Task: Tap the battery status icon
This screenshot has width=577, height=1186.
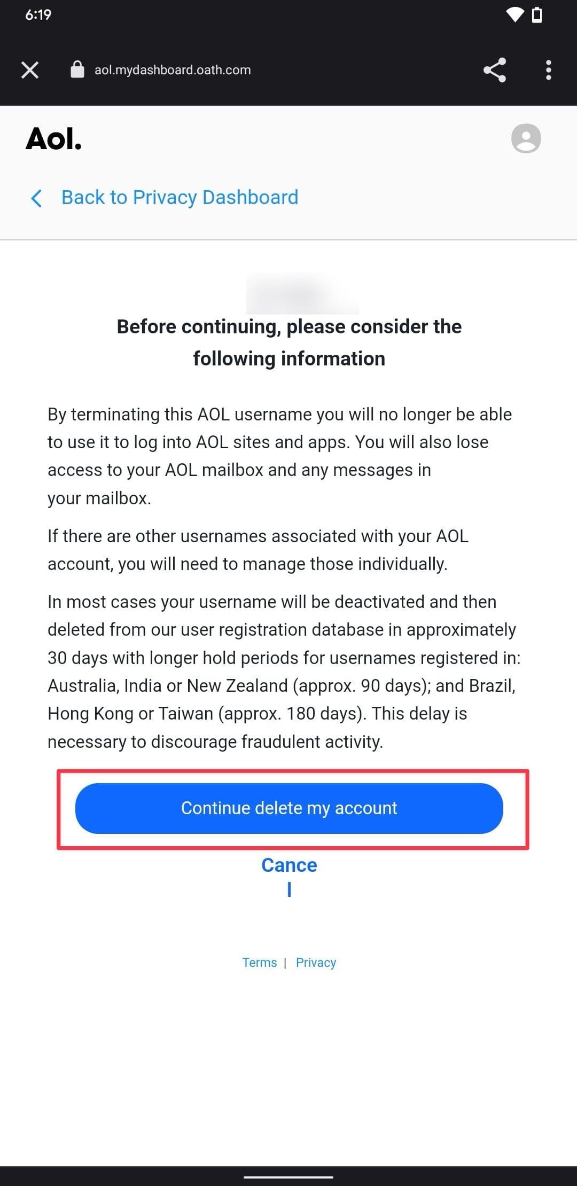Action: pos(537,15)
